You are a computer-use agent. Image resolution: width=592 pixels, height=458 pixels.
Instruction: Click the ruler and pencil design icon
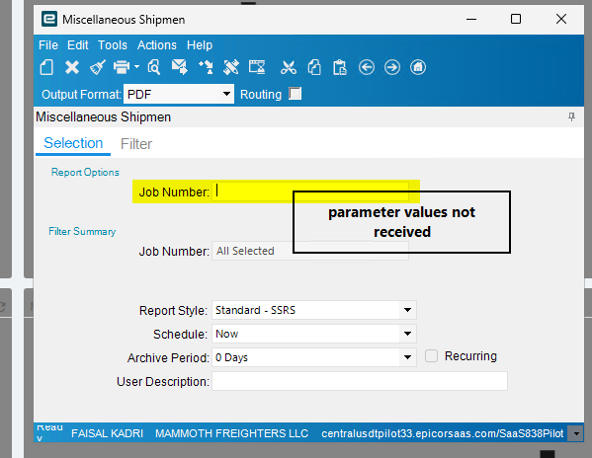230,68
